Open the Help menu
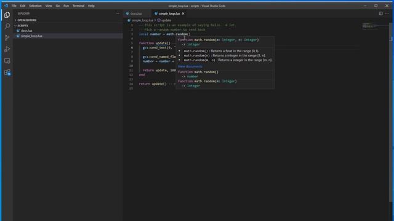Image resolution: width=394 pixels, height=221 pixels. click(91, 6)
